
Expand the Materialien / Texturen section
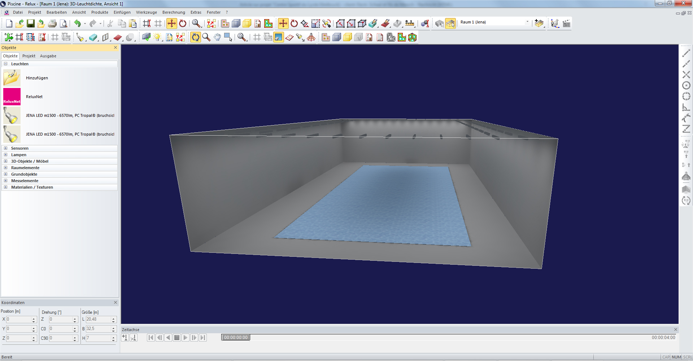coord(5,187)
